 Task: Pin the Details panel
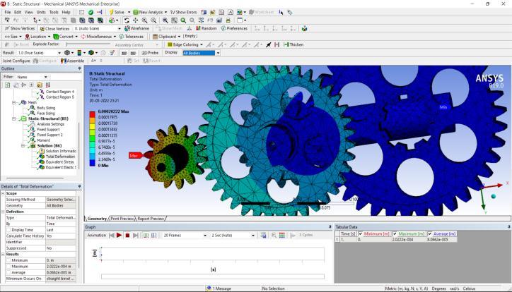click(x=79, y=186)
